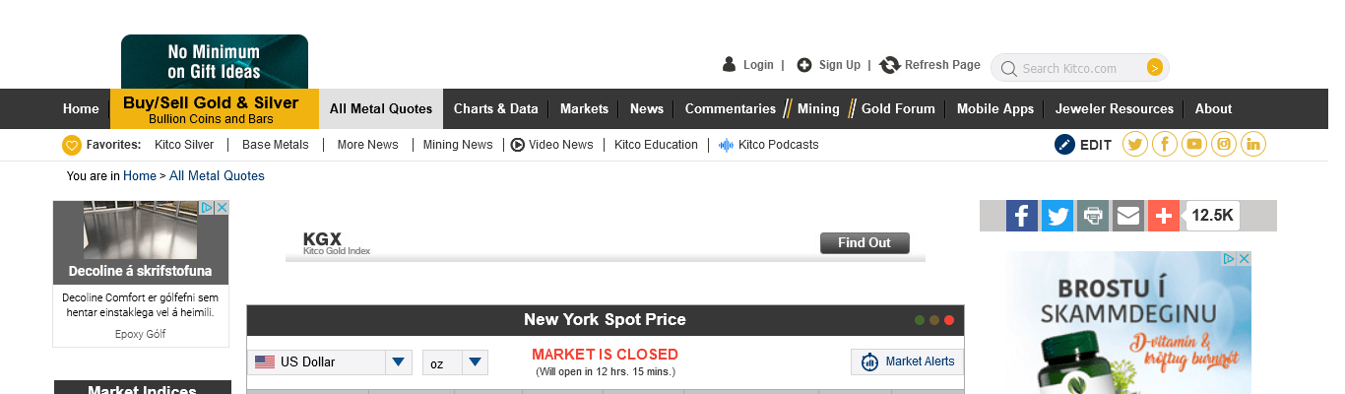Screen dimensions: 1345x394
Task: Open Kitco's LinkedIn icon
Action: click(1253, 145)
